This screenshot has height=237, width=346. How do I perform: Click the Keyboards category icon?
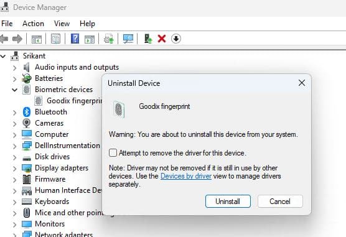click(27, 202)
